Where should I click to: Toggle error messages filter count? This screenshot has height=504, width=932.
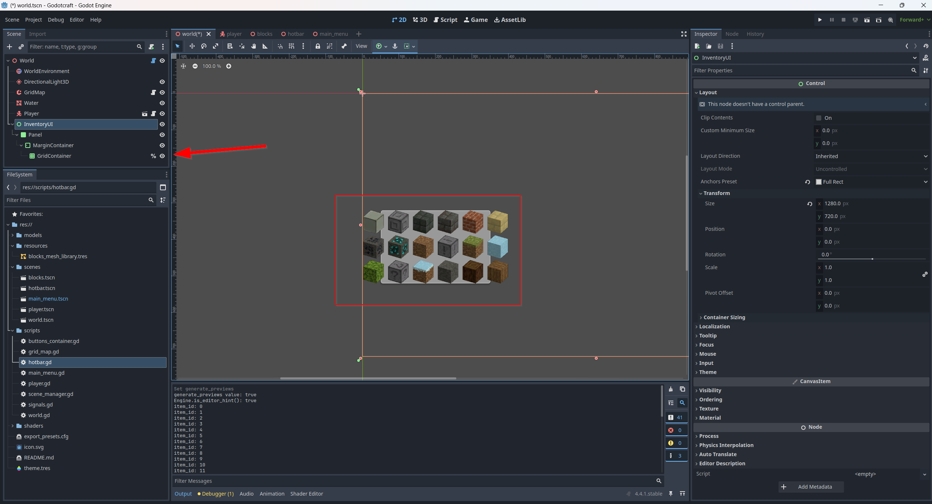click(x=676, y=430)
